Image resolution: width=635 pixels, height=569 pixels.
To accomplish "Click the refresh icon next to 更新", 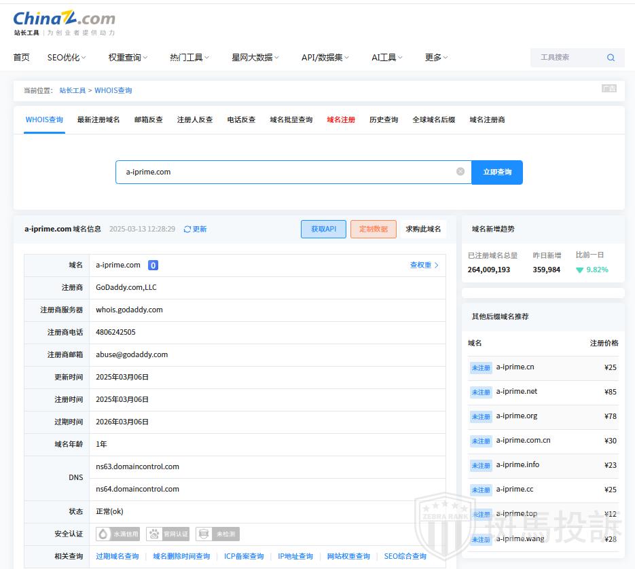I will point(187,230).
